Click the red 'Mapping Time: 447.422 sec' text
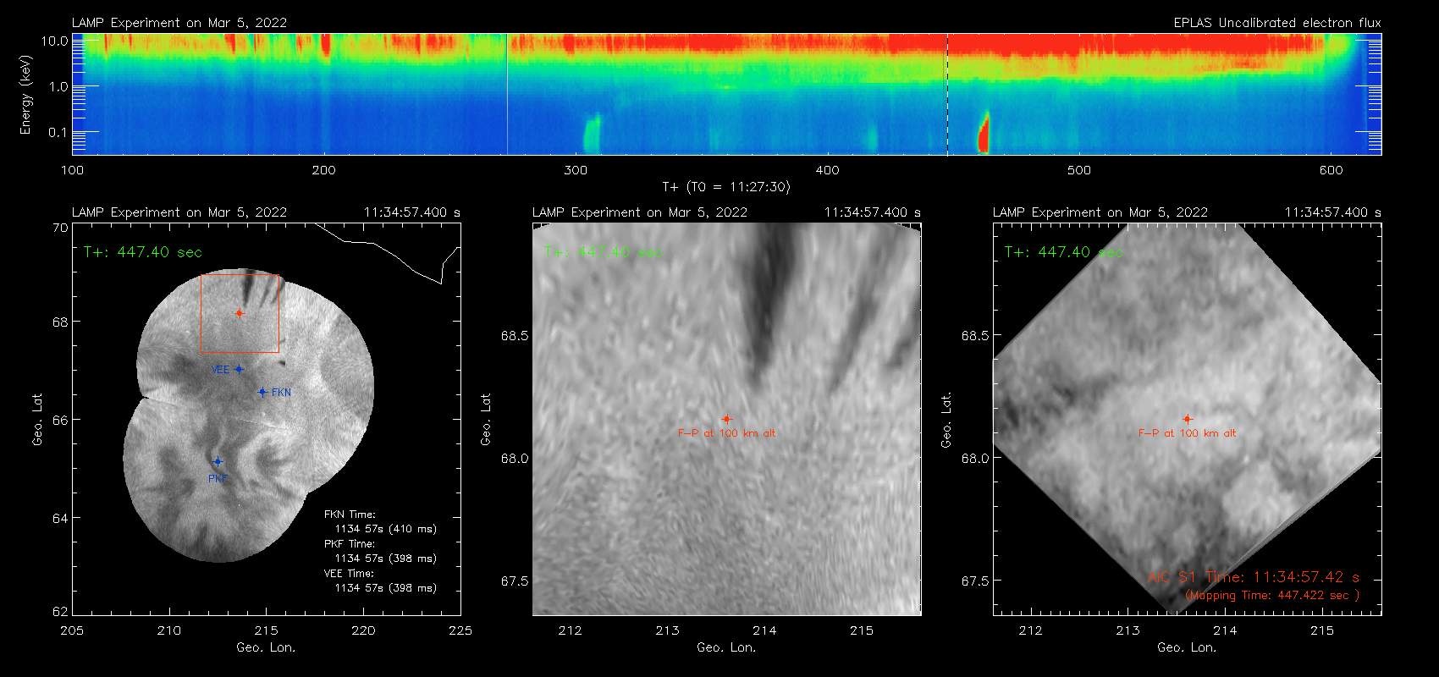Viewport: 1439px width, 677px height. pos(1272,596)
